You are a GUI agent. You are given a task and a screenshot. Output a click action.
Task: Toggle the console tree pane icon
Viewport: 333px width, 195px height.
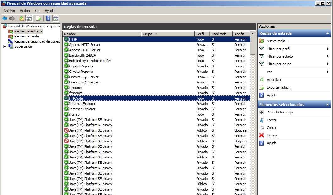click(29, 19)
